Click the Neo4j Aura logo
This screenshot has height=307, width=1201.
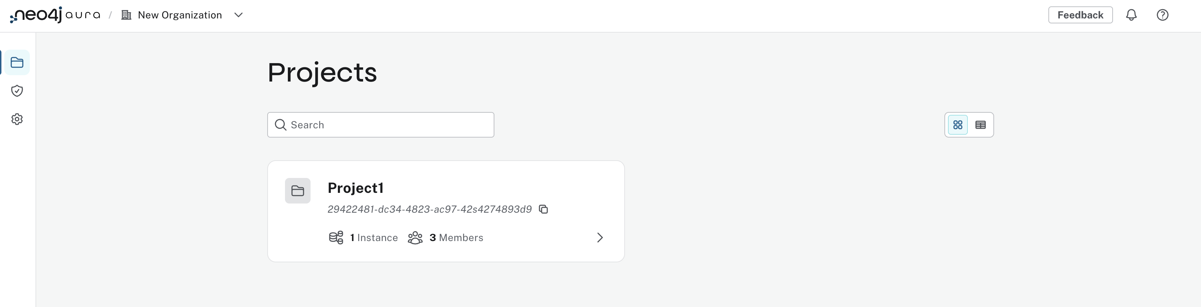click(x=55, y=15)
